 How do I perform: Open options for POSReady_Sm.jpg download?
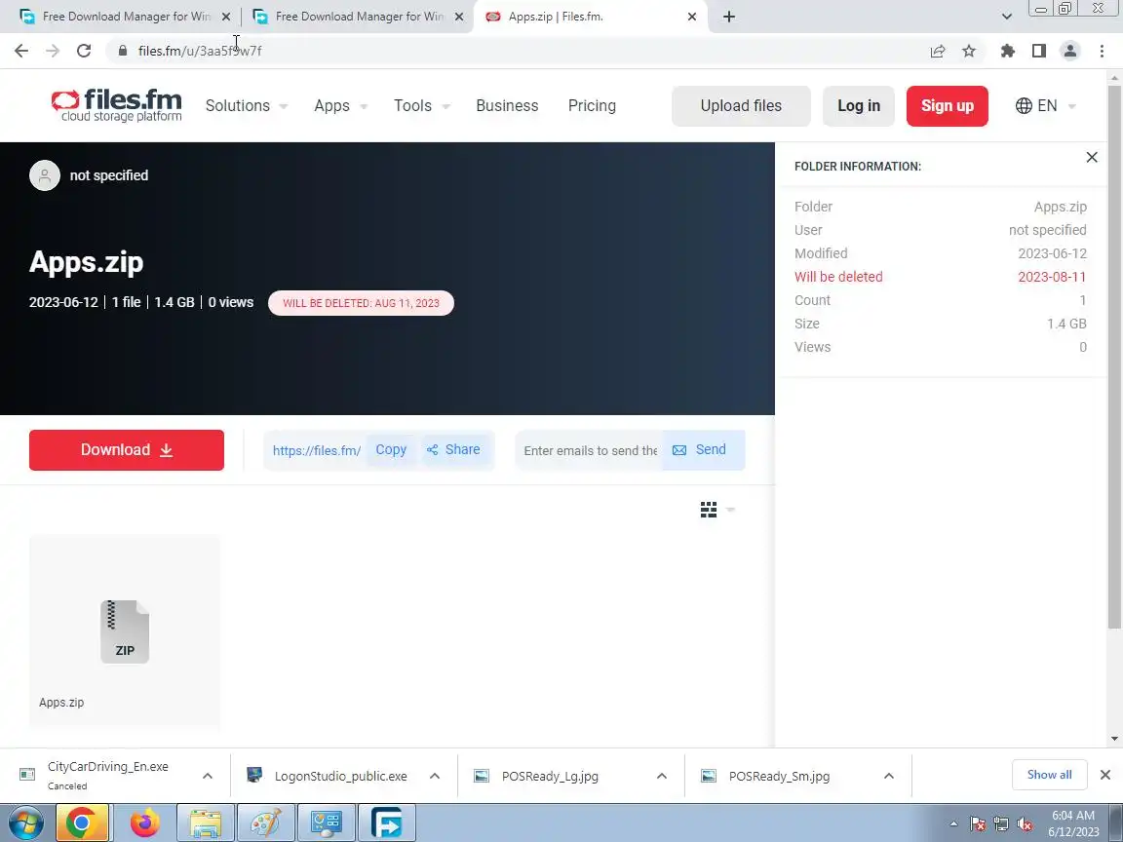(889, 776)
